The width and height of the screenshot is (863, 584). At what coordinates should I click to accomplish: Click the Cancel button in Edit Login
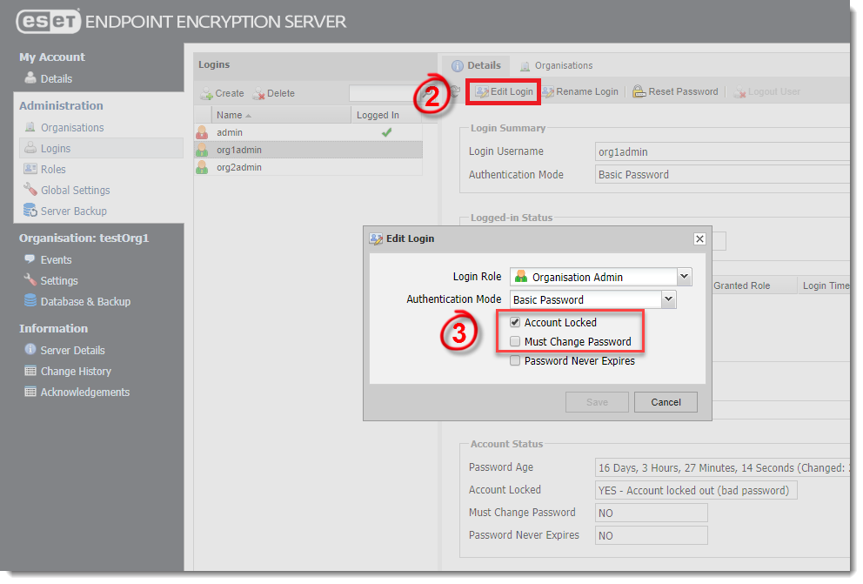point(666,402)
